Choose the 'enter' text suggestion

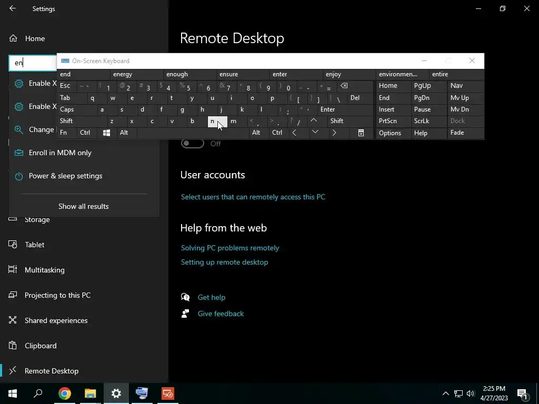tap(297, 74)
